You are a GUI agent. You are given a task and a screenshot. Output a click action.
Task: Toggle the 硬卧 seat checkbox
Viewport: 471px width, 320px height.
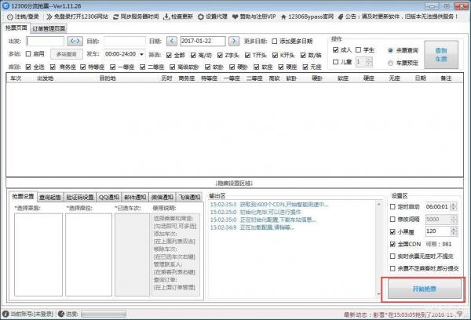[232, 67]
